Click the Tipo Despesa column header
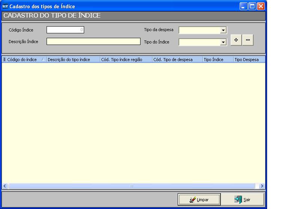Viewport: 284px width, 209px height. point(249,60)
